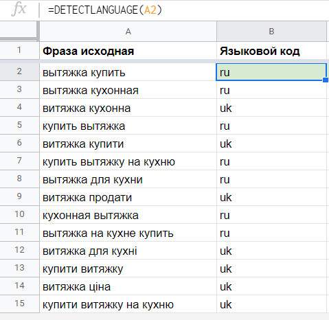Select row 3 header
This screenshot has height=320, width=329.
pos(19,89)
